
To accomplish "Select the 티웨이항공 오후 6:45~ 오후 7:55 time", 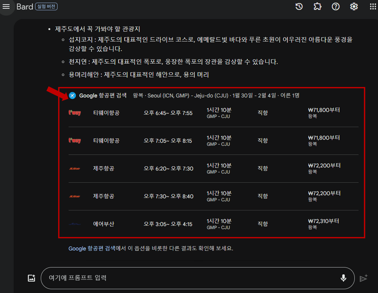I will tap(168, 113).
